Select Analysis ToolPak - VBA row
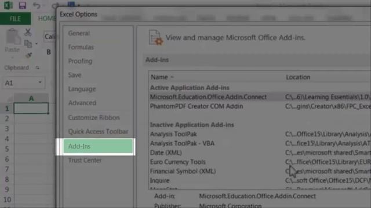This screenshot has width=371, height=208. [260, 143]
